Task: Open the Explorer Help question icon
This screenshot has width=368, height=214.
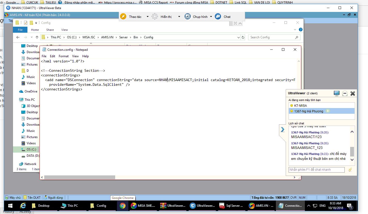Action: pos(300,30)
